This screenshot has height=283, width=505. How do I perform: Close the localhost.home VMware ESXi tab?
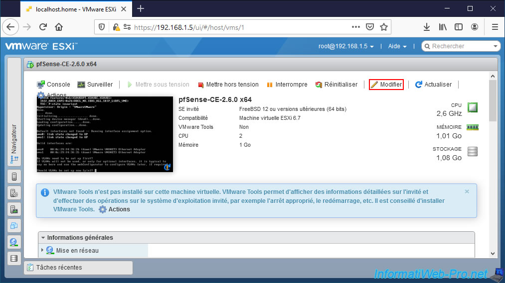pos(123,9)
